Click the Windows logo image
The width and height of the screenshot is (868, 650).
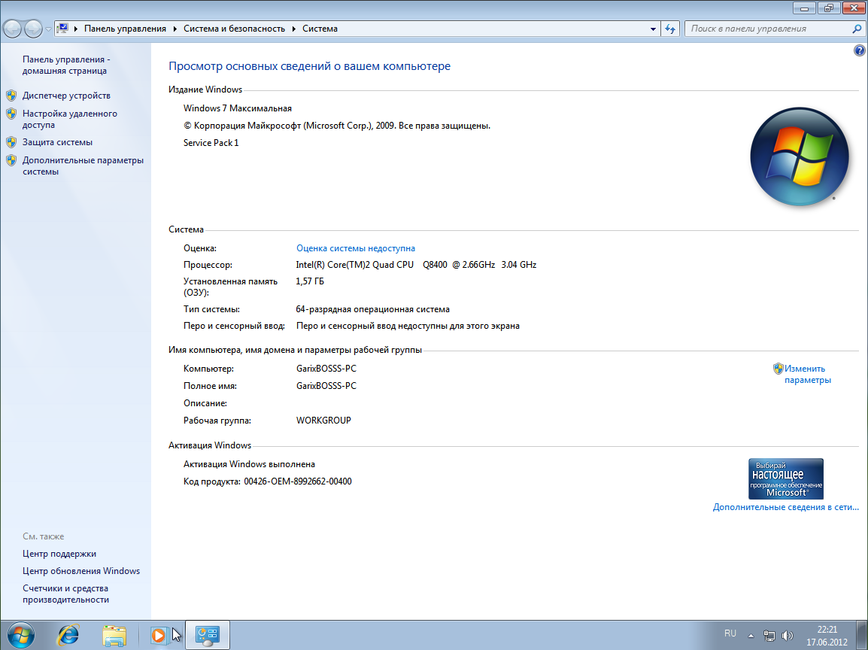point(800,156)
